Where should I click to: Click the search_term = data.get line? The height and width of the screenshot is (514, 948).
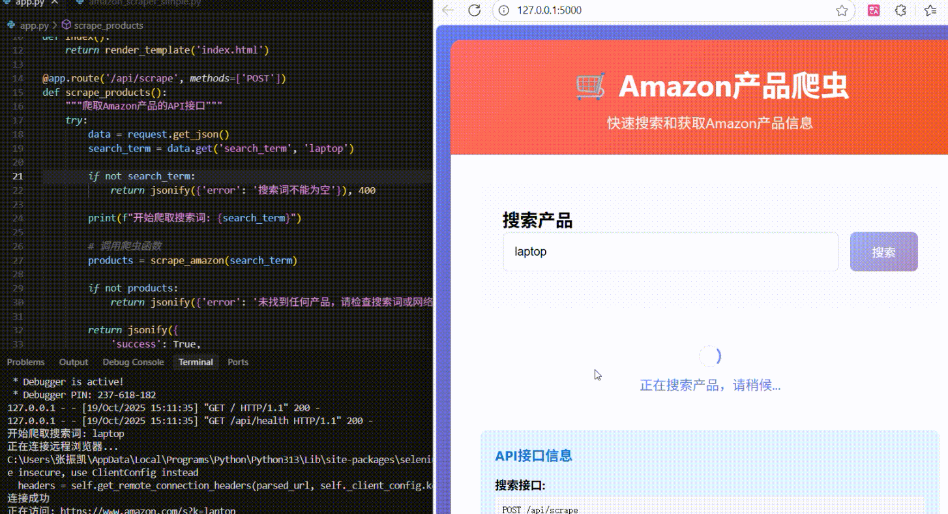[x=221, y=149]
